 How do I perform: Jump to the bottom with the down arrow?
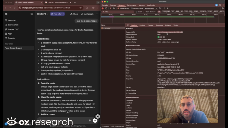[68, 112]
